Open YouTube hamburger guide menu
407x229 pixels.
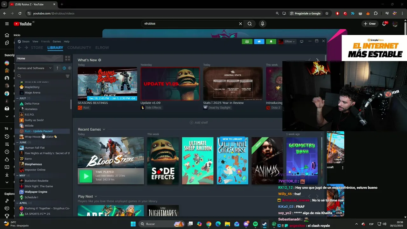click(x=7, y=24)
